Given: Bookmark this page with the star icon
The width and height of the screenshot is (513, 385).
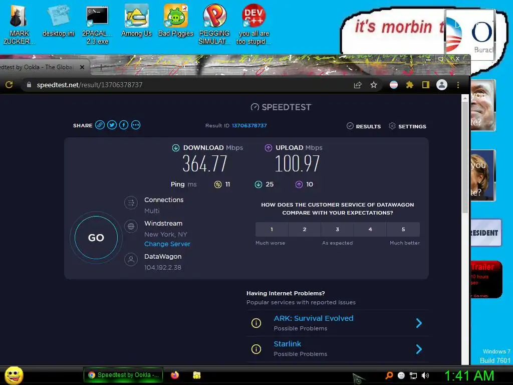Looking at the screenshot, I should tap(374, 85).
